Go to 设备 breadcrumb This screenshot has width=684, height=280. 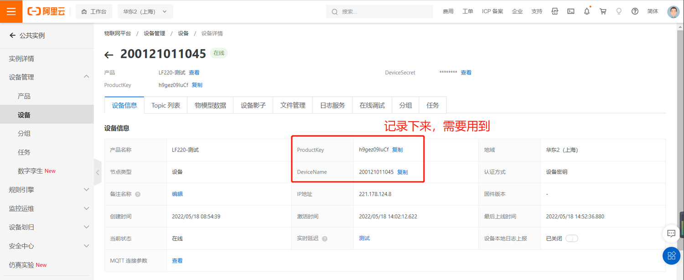pyautogui.click(x=183, y=33)
